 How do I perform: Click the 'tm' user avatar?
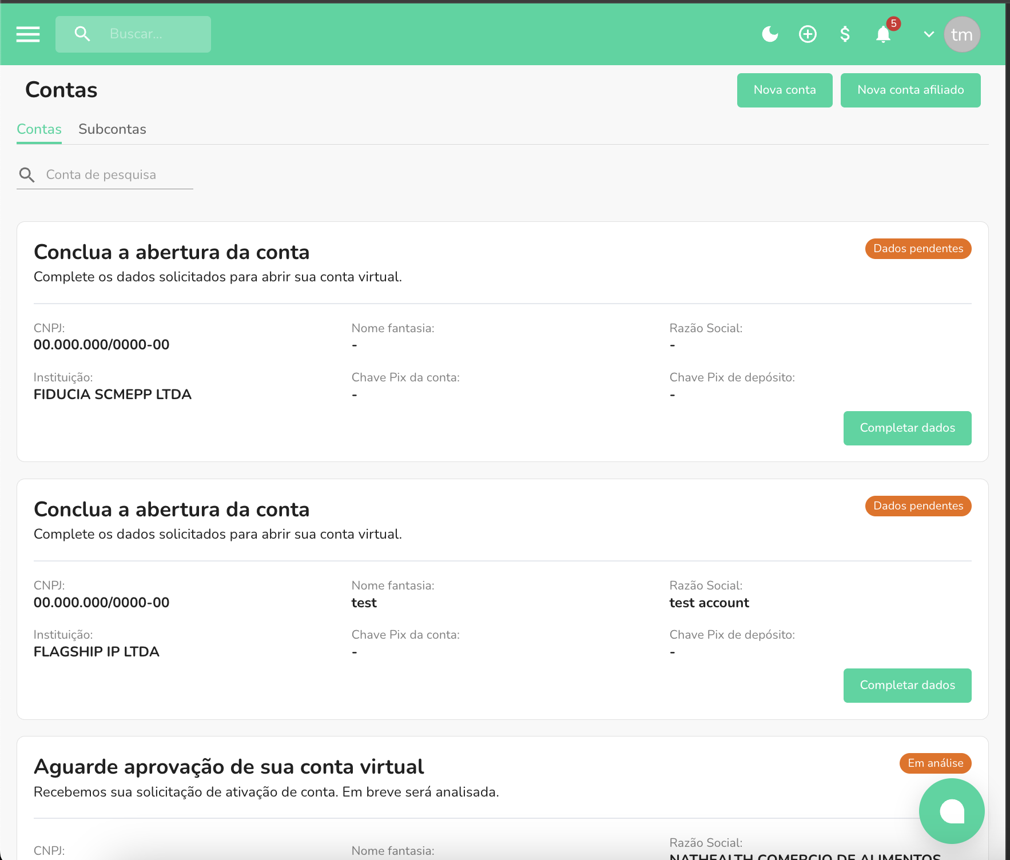(x=962, y=34)
